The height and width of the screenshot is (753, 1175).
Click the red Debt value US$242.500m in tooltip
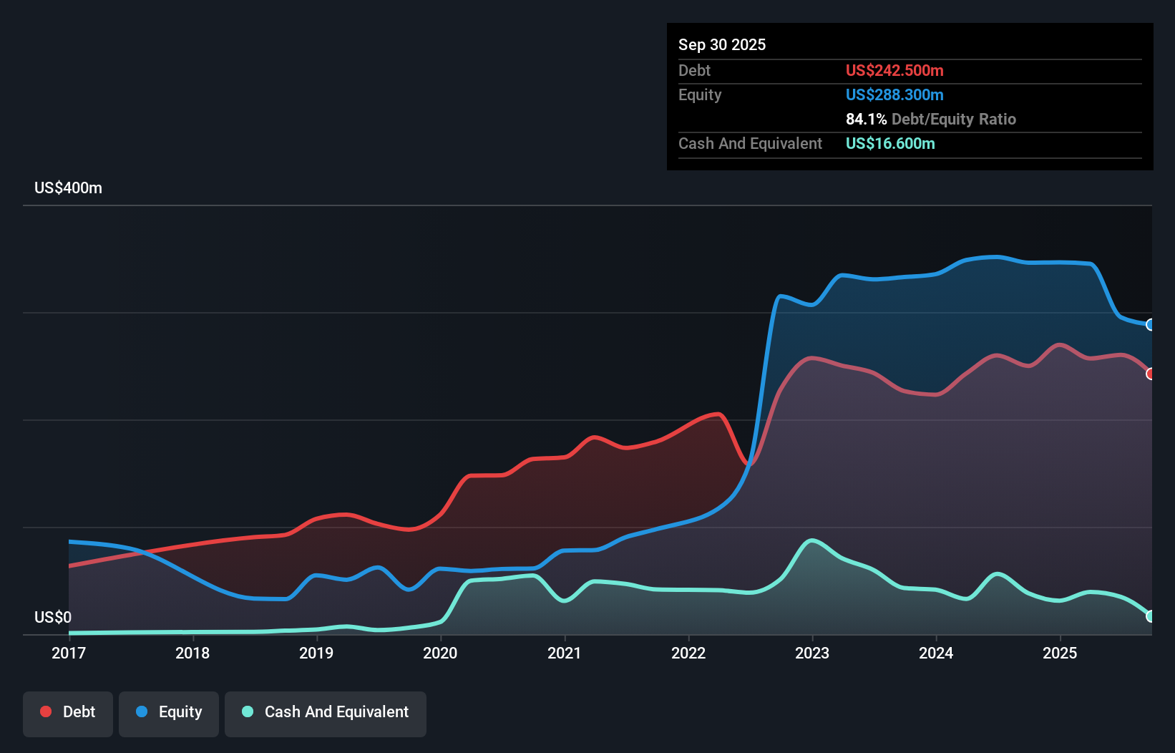(x=894, y=70)
